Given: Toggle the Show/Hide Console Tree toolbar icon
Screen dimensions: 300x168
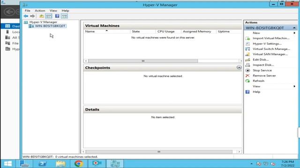Looking at the screenshot, I should pyautogui.click(x=48, y=16).
